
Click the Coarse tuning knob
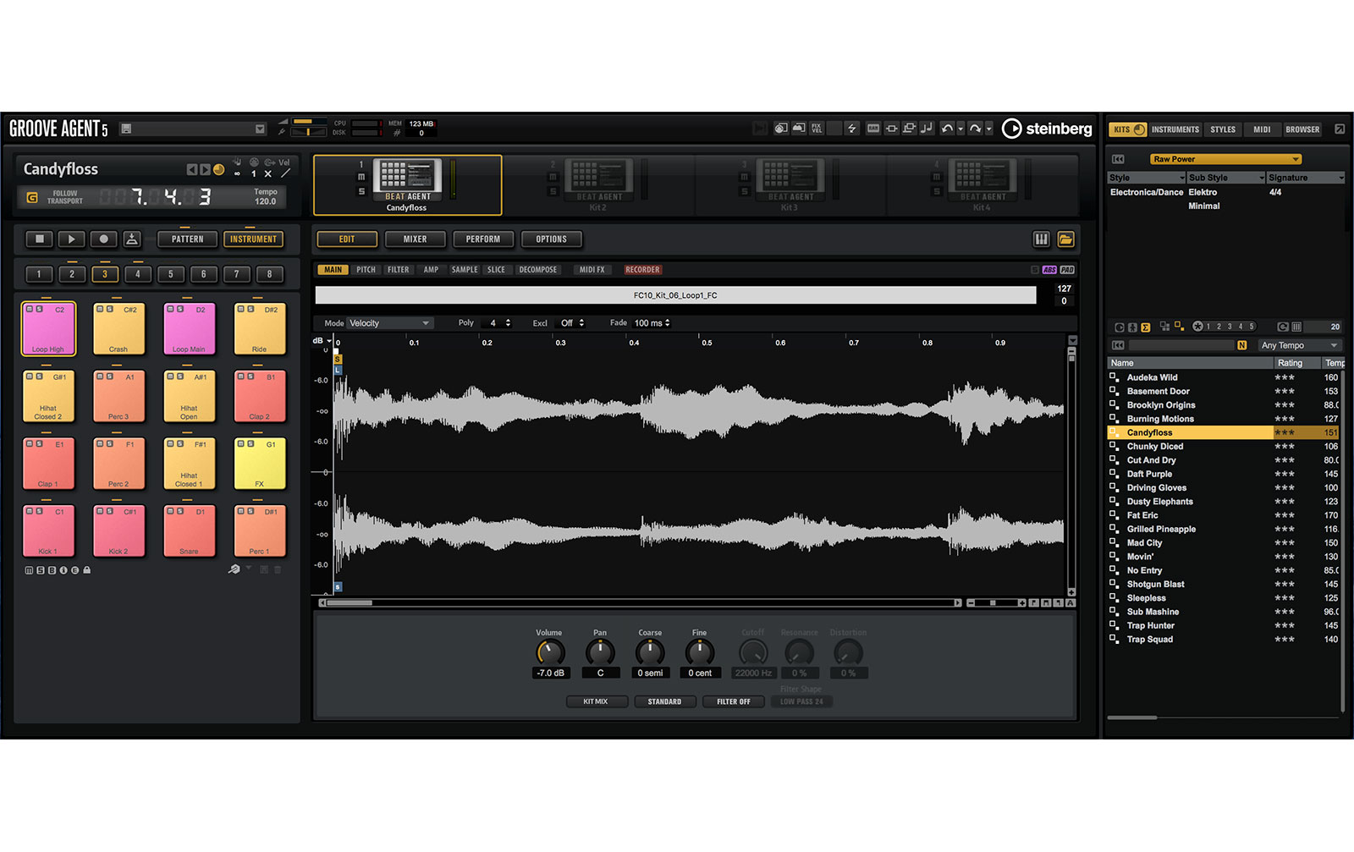tap(650, 652)
